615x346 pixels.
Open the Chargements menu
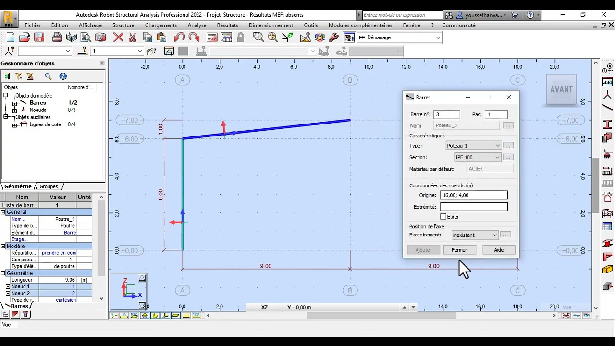coord(161,25)
